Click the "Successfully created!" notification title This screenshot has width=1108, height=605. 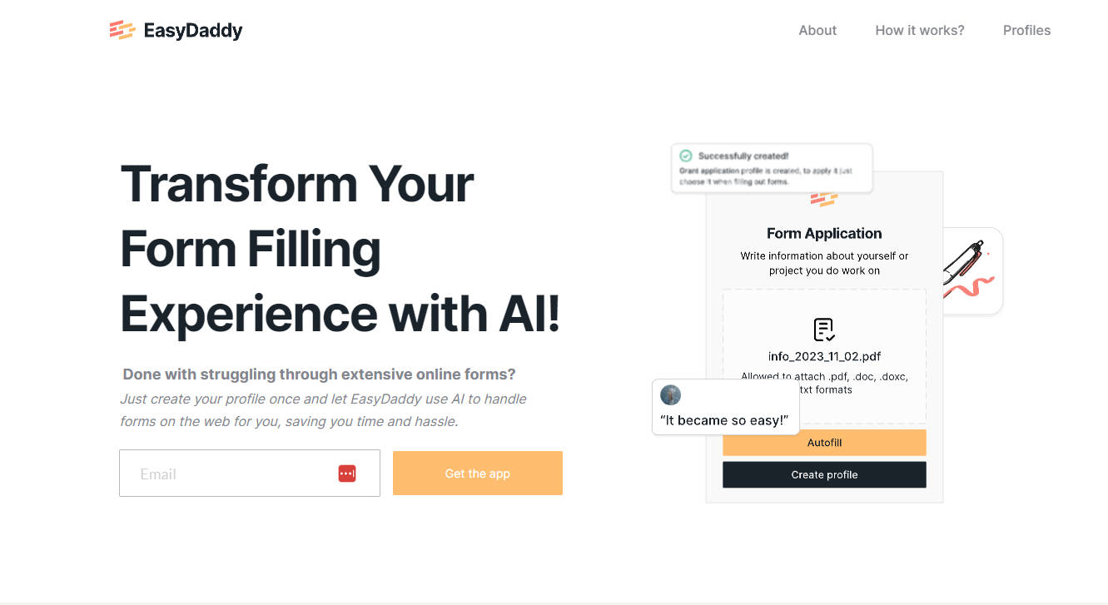coord(743,156)
